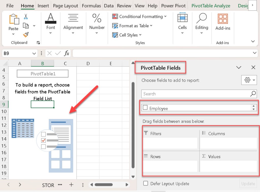Screen dimensions: 260x192
Task: Click the Cut scissors icon
Action: click(26, 17)
